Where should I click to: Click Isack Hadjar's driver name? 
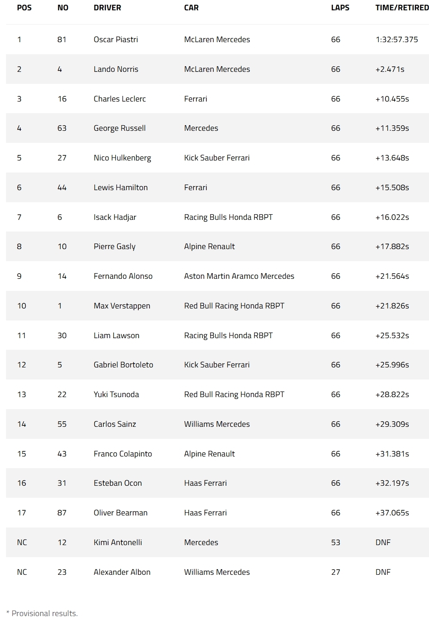point(115,217)
